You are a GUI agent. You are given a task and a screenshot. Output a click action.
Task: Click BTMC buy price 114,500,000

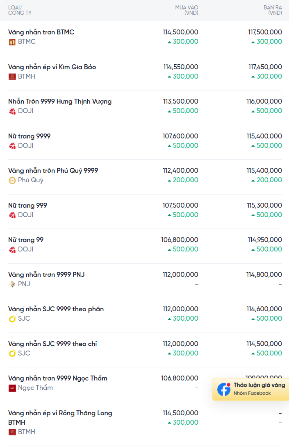tap(180, 32)
